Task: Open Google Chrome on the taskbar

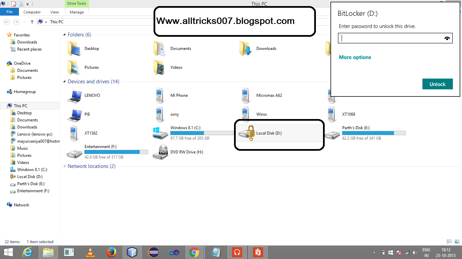Action: pyautogui.click(x=194, y=252)
